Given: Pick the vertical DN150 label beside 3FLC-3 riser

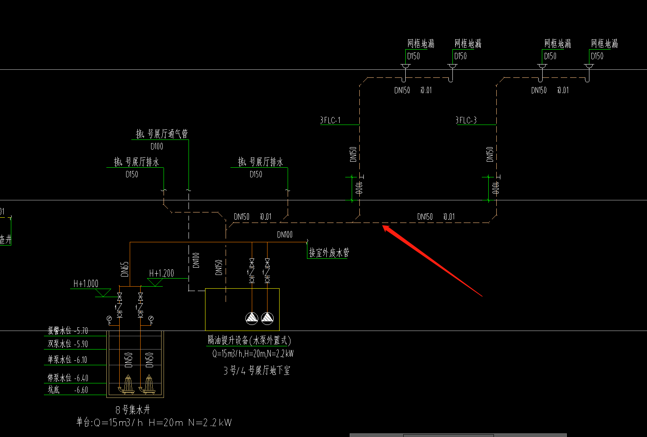Looking at the screenshot, I should [x=490, y=154].
